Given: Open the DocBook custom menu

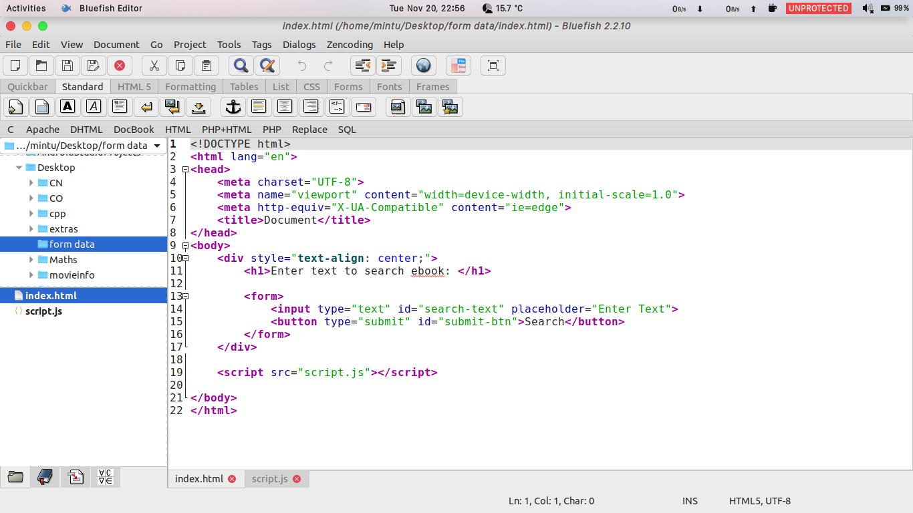Looking at the screenshot, I should (x=134, y=130).
